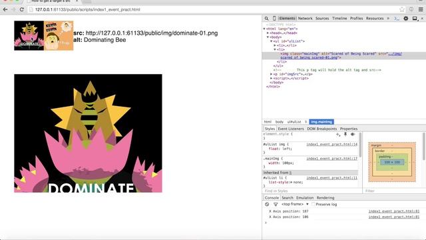Viewport: 426px width, 240px height.
Task: Change DevTools dock side icon
Action: pos(415,18)
